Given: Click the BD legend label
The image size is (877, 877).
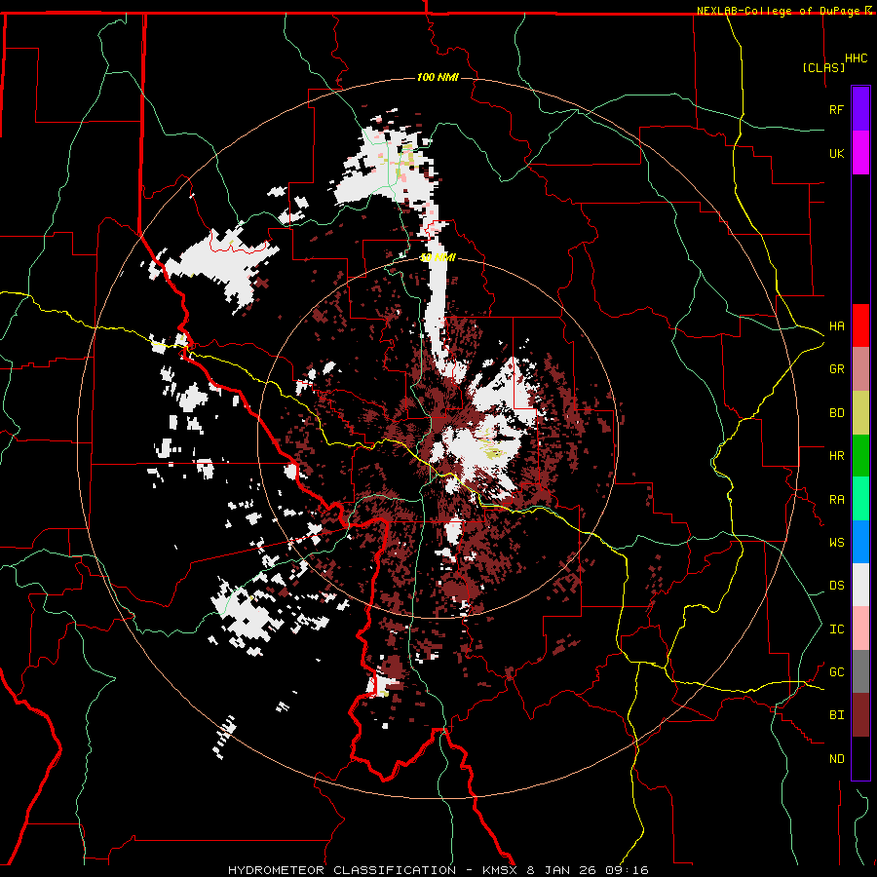Looking at the screenshot, I should click(x=837, y=413).
